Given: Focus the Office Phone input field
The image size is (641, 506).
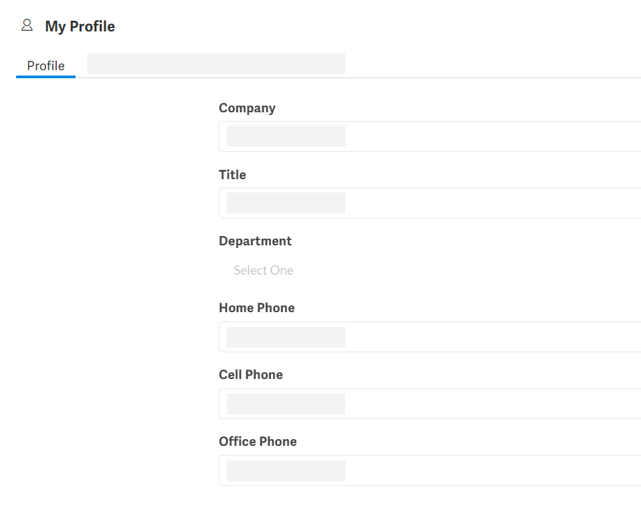Looking at the screenshot, I should pos(430,471).
